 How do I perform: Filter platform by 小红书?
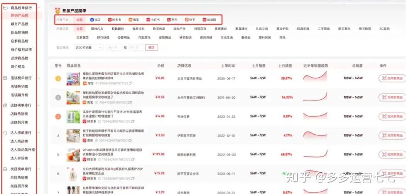(153, 20)
